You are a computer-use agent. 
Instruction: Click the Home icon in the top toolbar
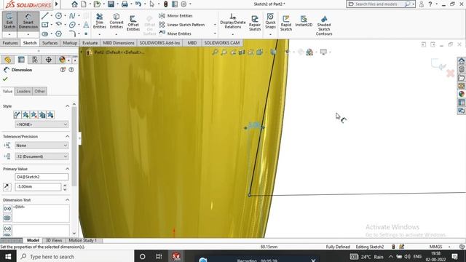point(74,4)
